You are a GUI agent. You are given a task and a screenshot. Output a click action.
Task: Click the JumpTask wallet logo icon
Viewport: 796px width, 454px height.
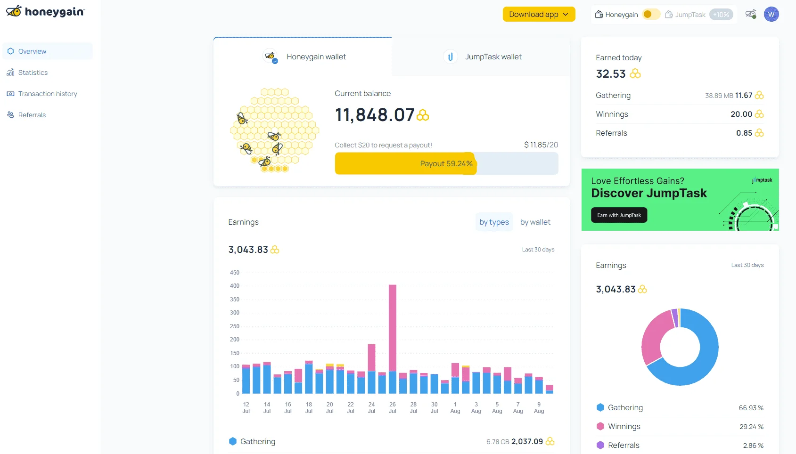pos(450,57)
